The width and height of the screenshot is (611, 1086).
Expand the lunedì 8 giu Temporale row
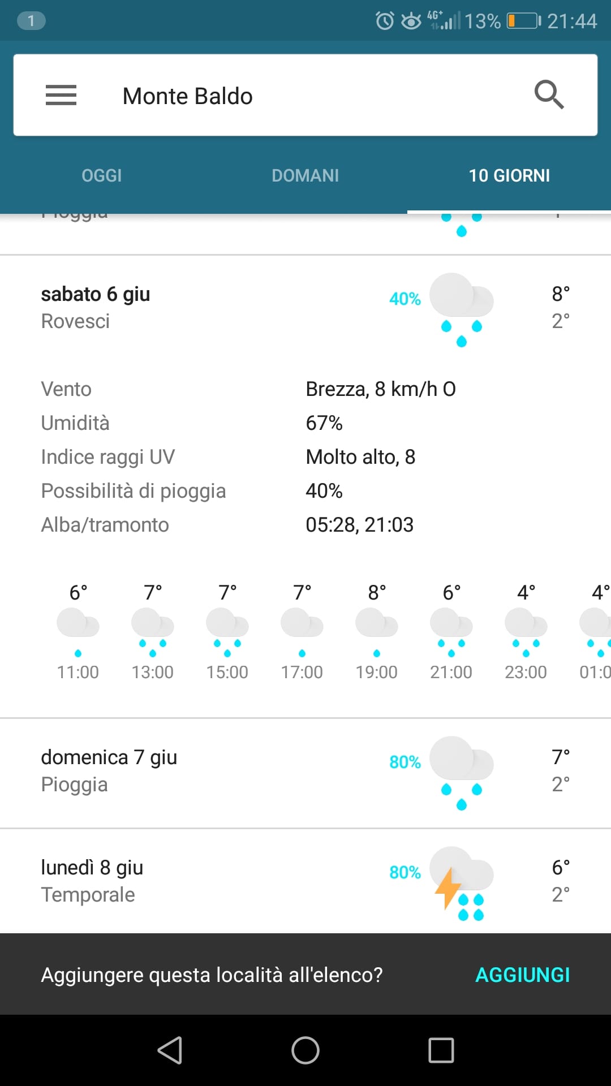point(305,882)
